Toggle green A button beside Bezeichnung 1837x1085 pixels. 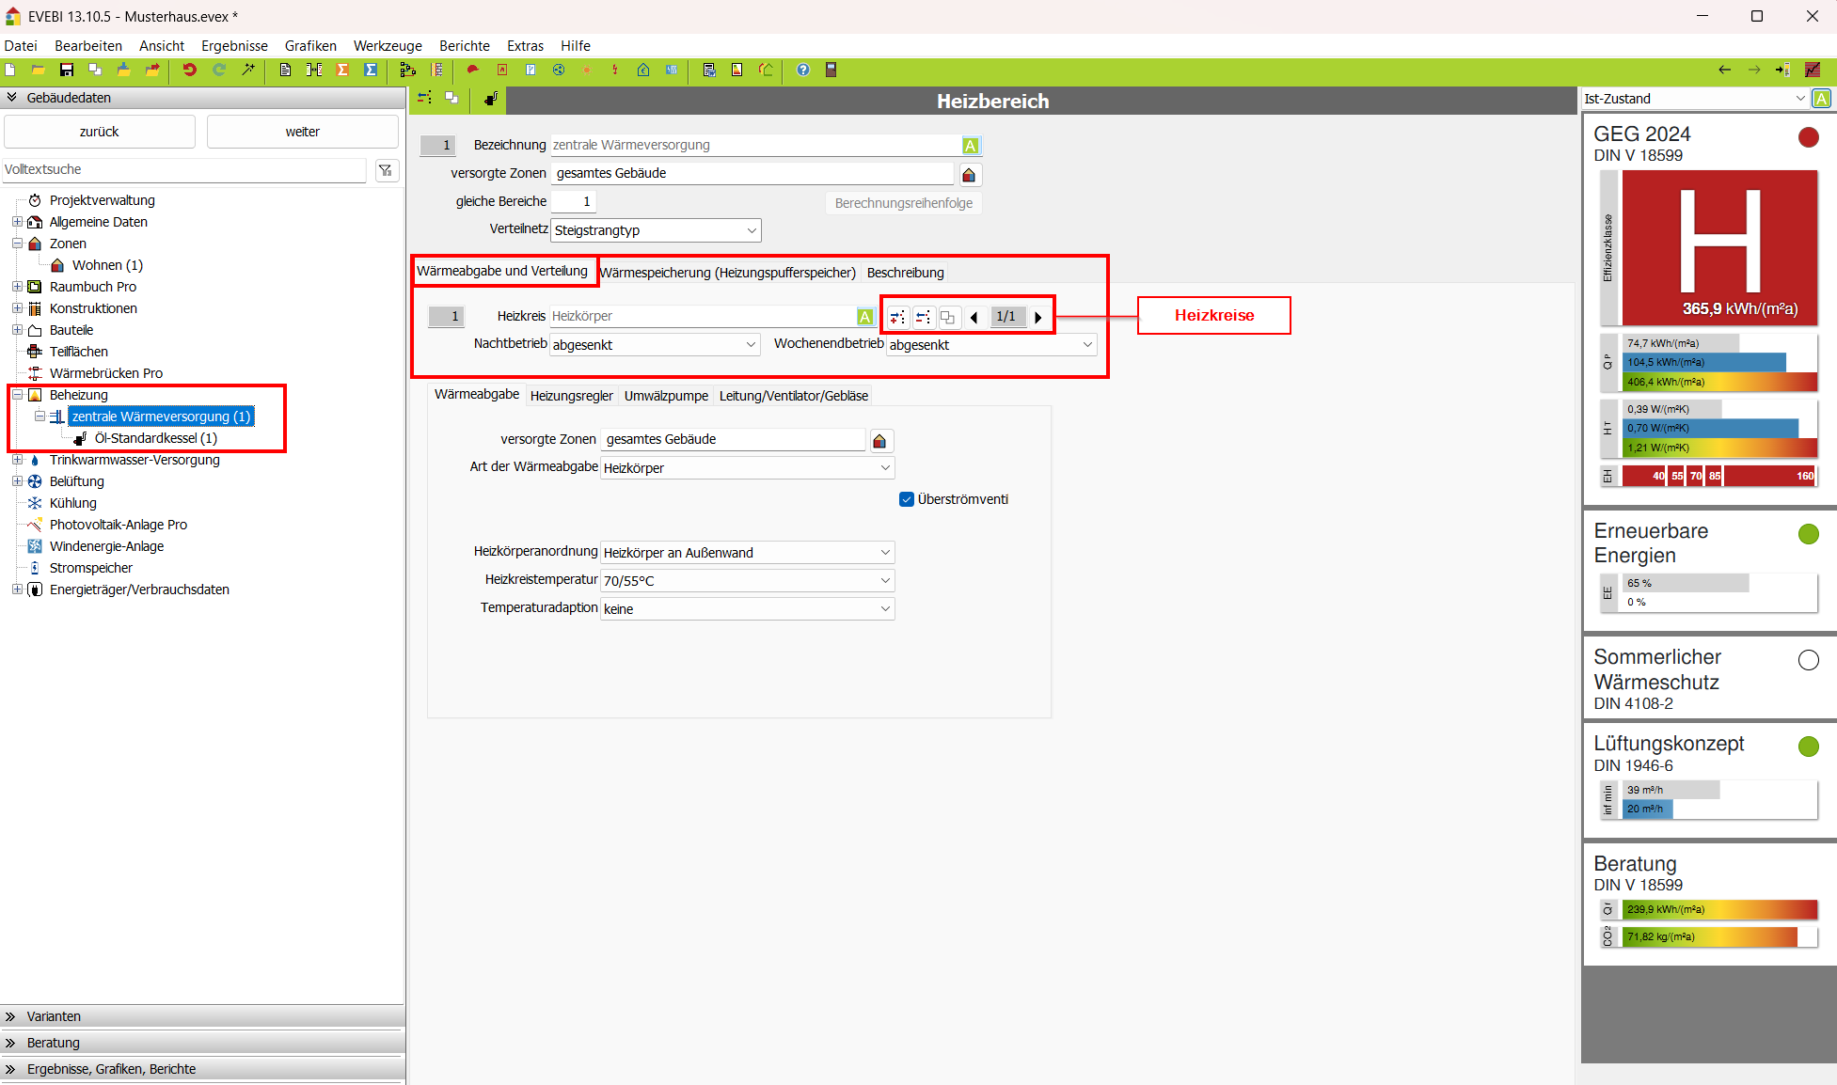(970, 146)
